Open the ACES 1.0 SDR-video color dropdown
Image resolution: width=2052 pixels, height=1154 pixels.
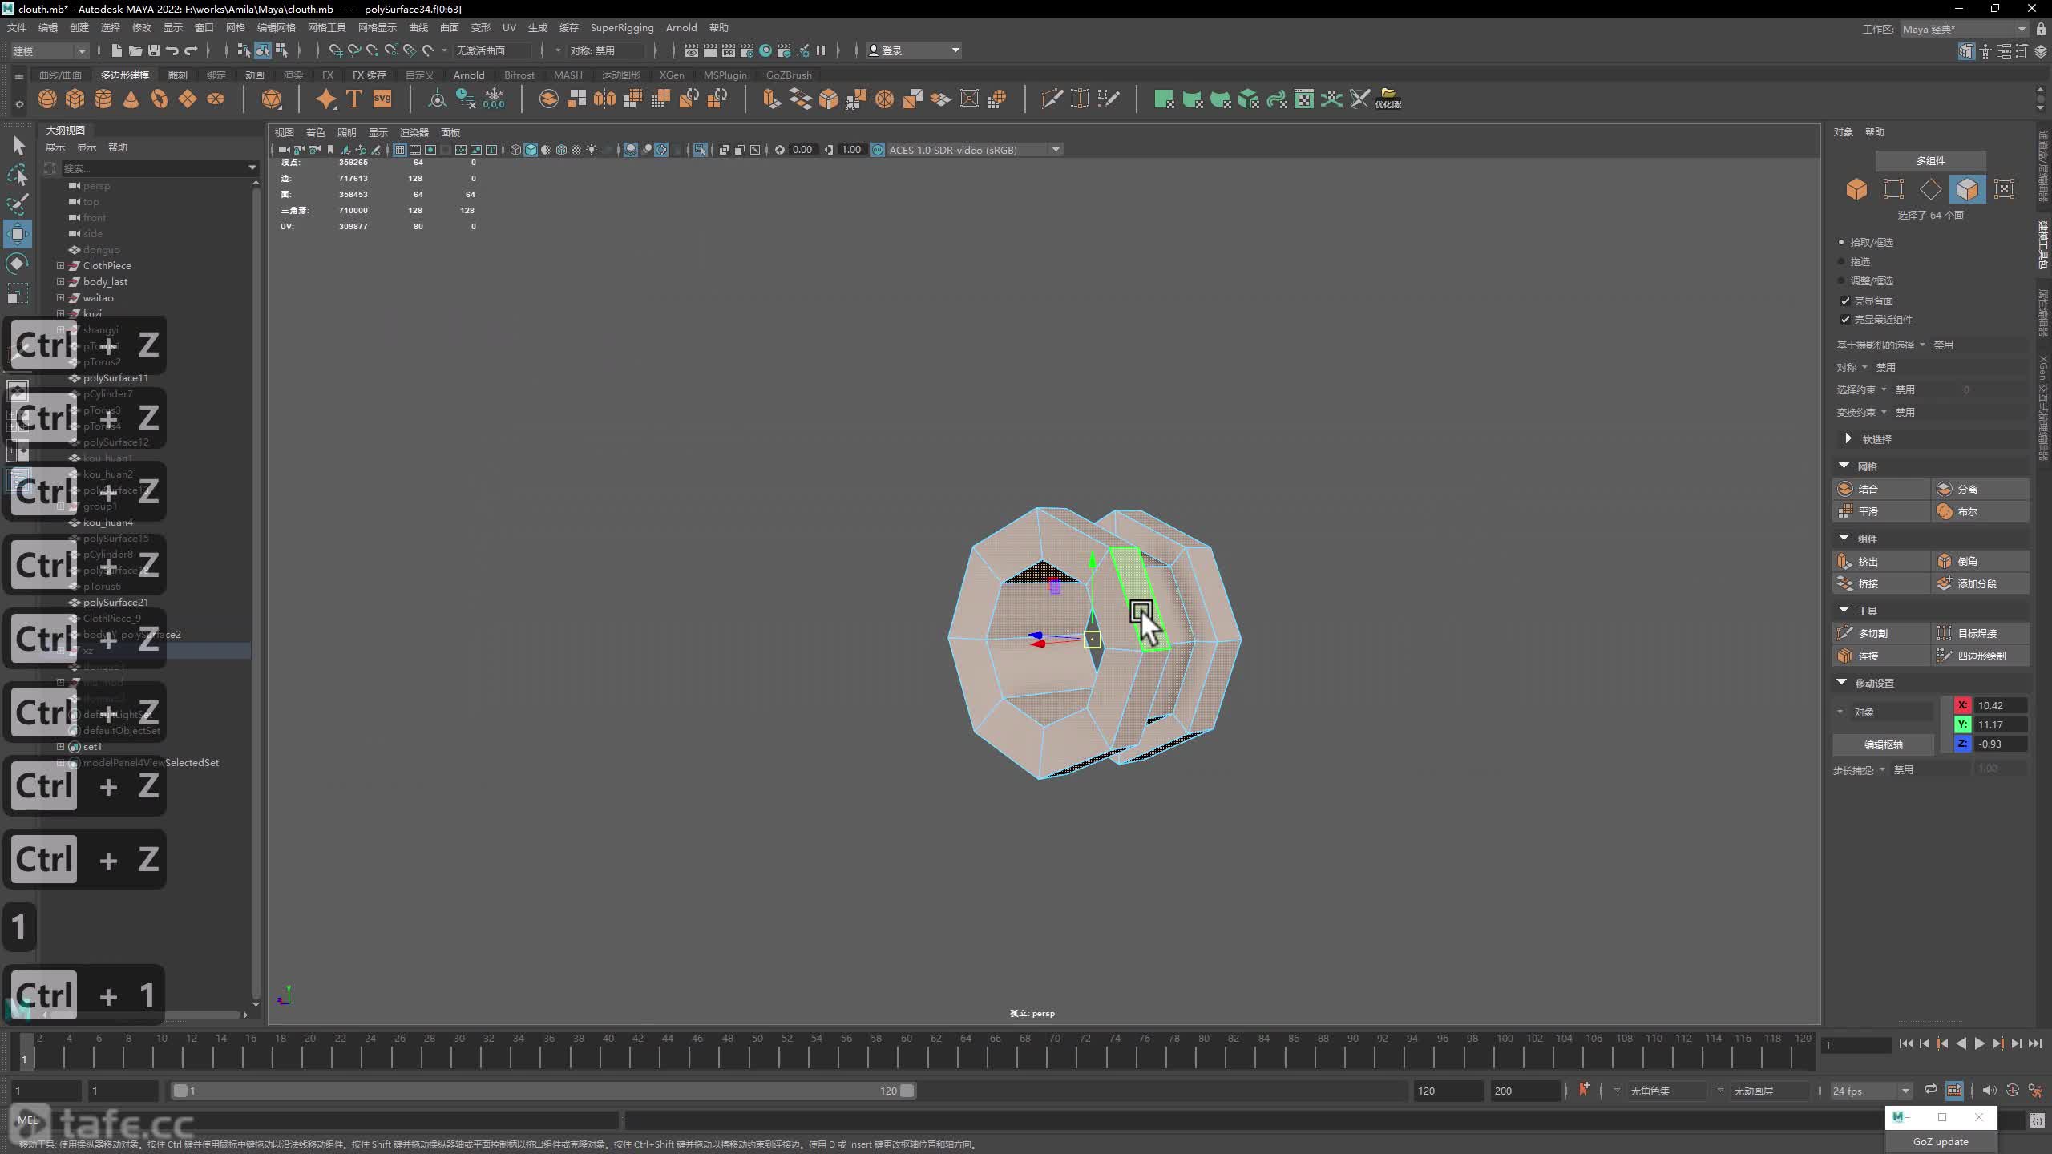pos(974,150)
